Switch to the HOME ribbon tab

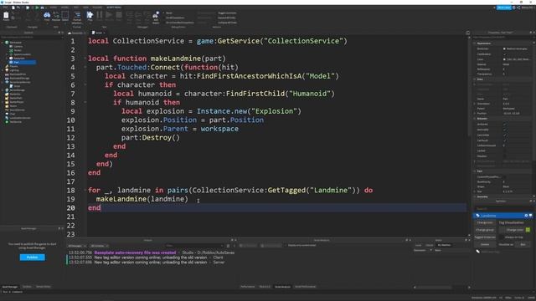point(54,8)
